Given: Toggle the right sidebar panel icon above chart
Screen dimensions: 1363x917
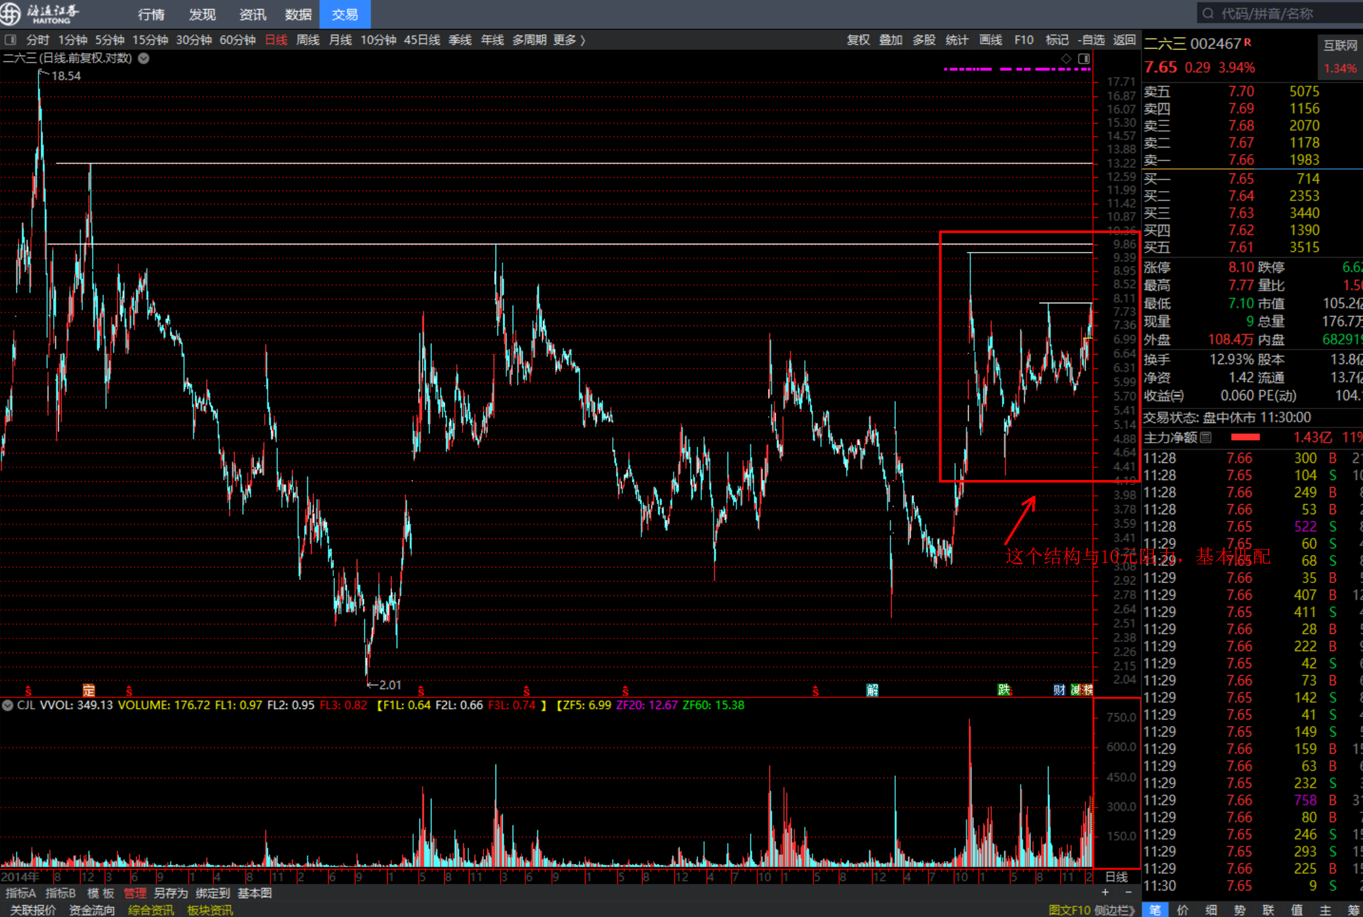Looking at the screenshot, I should (1084, 58).
